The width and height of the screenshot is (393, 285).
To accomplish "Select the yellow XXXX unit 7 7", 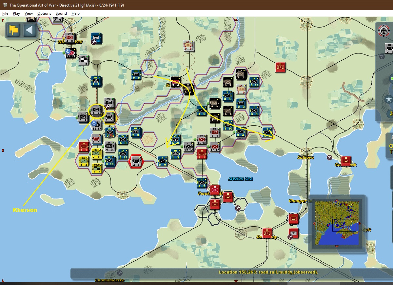I will click(96, 169).
